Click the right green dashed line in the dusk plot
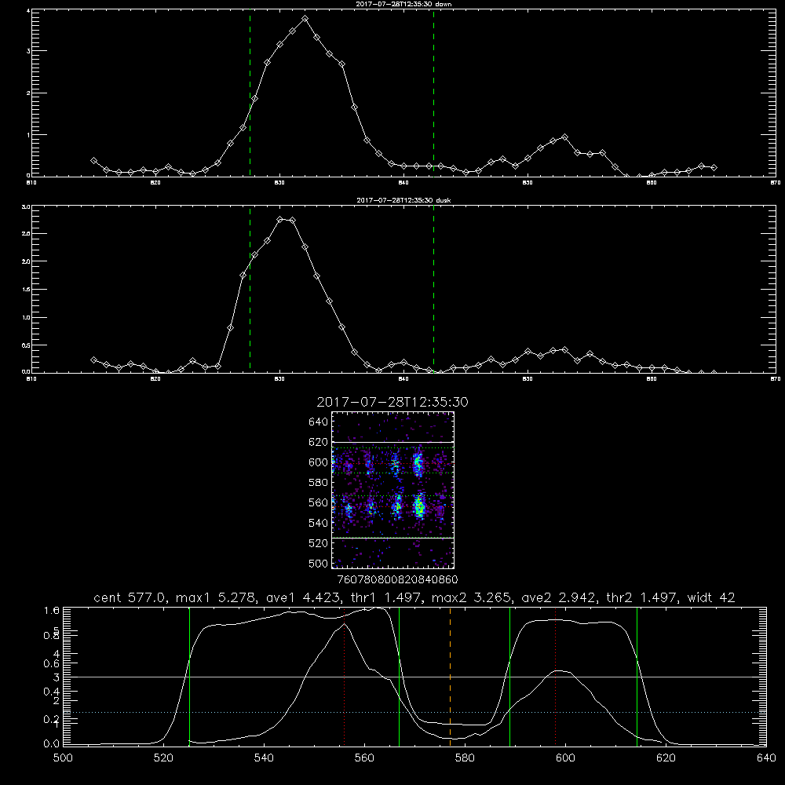785x785 pixels. pyautogui.click(x=433, y=289)
